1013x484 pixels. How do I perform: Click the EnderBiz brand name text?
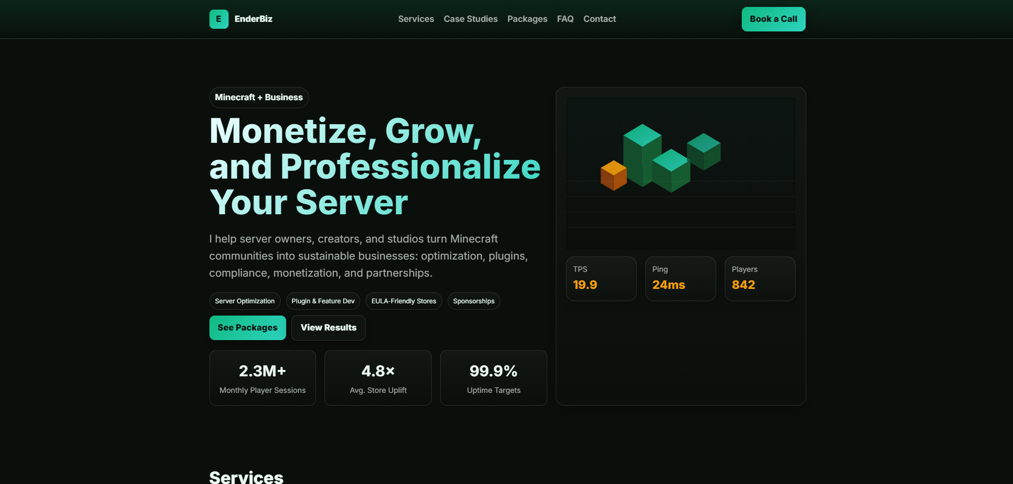point(253,19)
